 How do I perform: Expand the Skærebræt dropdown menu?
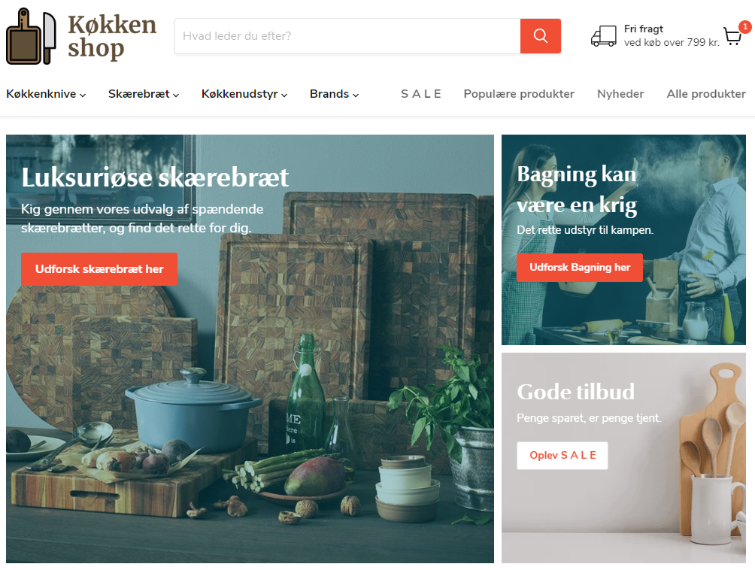pyautogui.click(x=144, y=94)
